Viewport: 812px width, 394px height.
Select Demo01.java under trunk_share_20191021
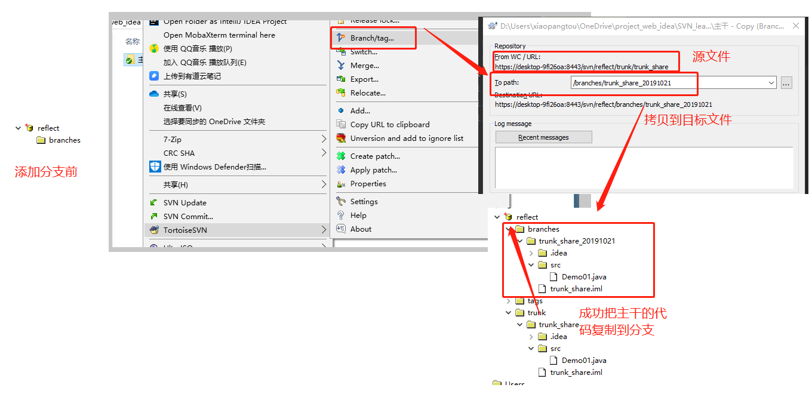(584, 277)
